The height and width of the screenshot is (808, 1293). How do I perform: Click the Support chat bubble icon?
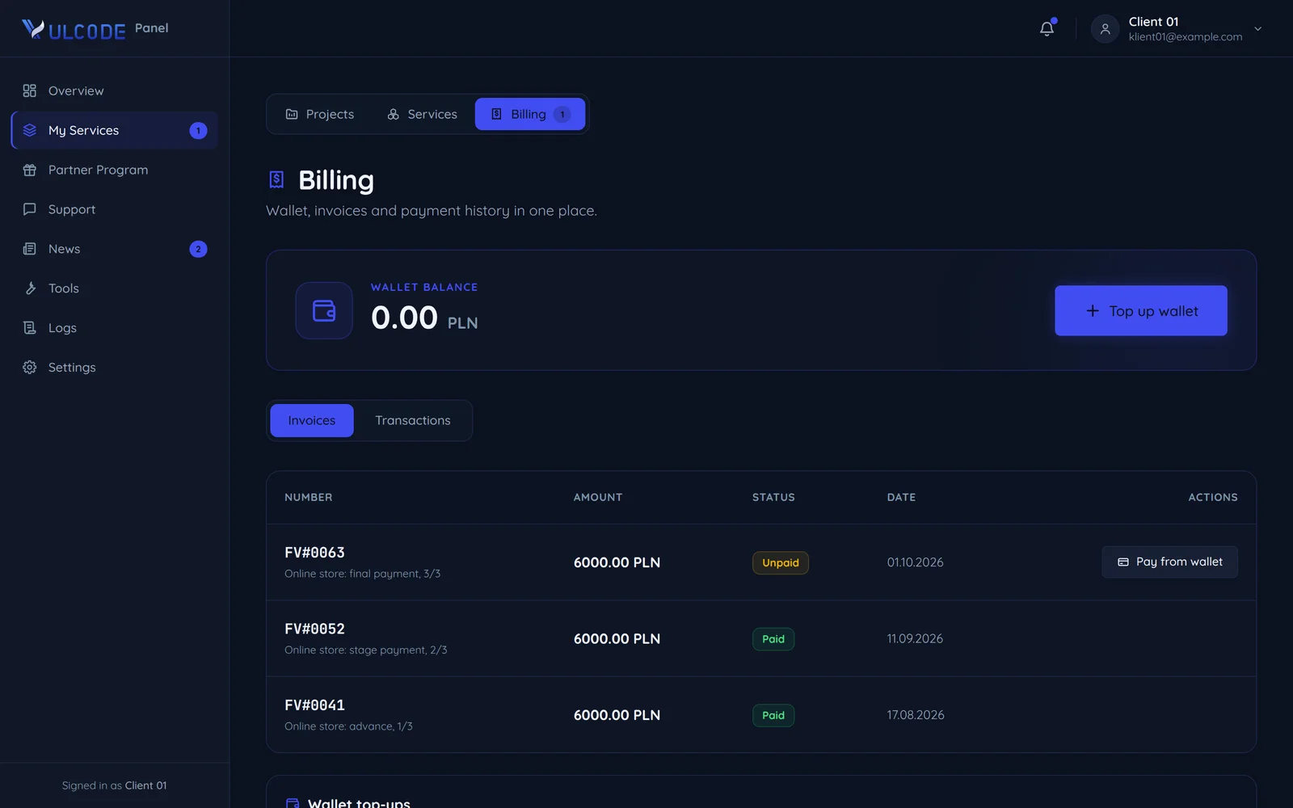pyautogui.click(x=30, y=209)
